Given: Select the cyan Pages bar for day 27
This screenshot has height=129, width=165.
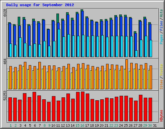Looking at the screenshot, I should (x=136, y=54).
